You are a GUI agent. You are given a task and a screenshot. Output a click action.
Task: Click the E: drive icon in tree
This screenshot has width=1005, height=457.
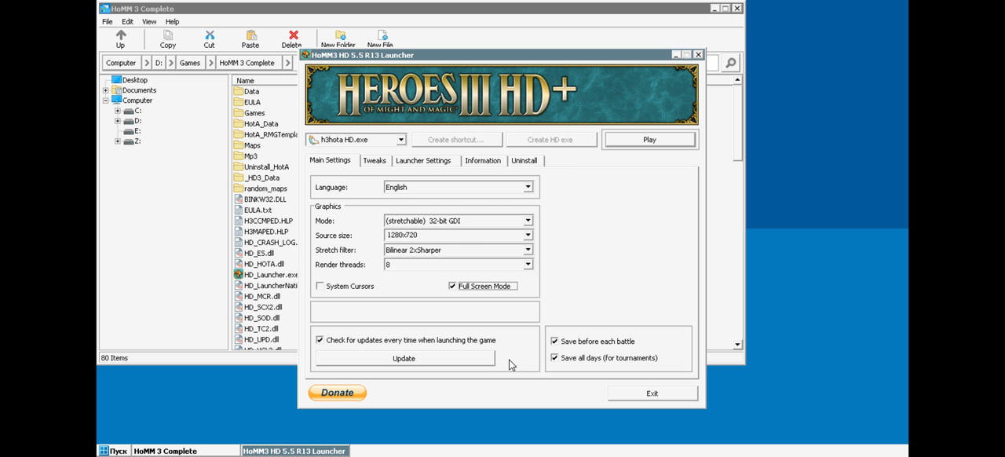tap(128, 131)
